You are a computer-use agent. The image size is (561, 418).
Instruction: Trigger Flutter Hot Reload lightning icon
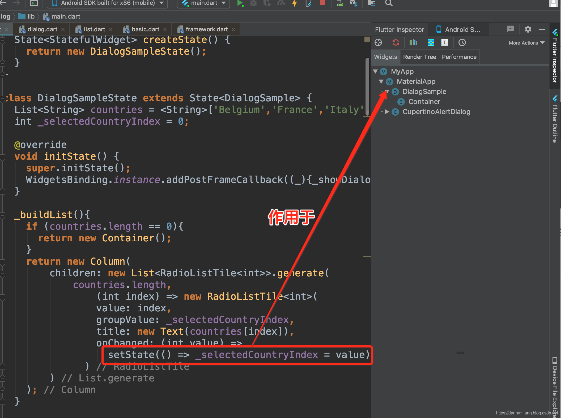[x=295, y=3]
